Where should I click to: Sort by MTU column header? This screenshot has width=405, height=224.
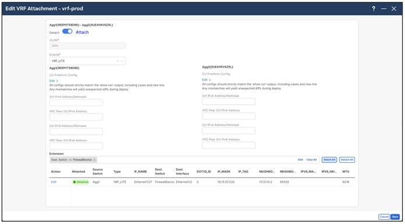tap(346, 172)
